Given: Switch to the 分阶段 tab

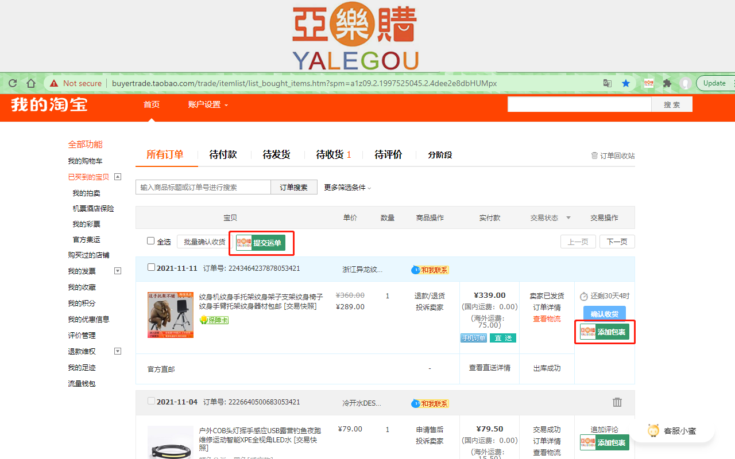Looking at the screenshot, I should (440, 155).
